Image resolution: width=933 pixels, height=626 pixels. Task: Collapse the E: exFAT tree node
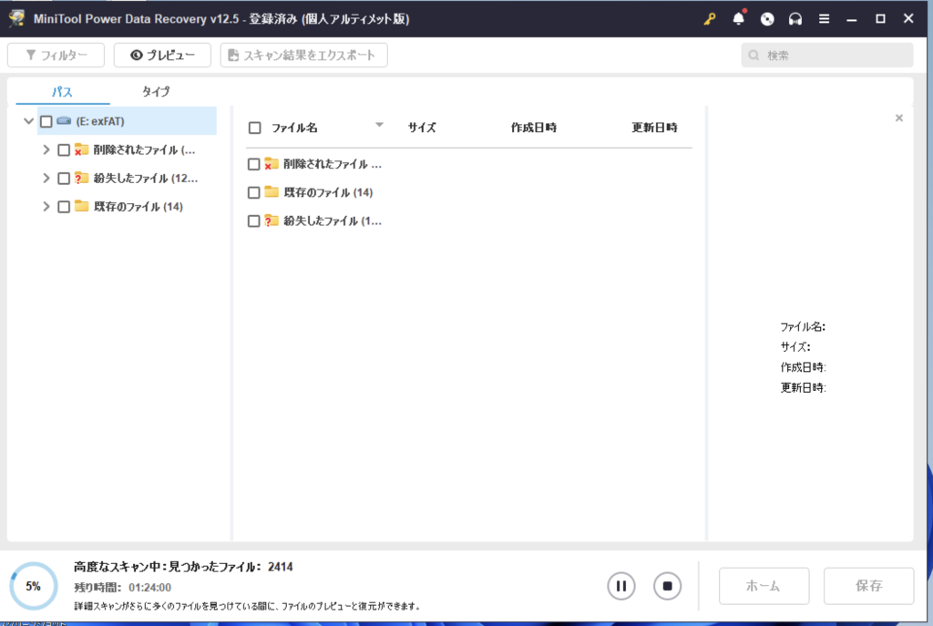click(28, 121)
